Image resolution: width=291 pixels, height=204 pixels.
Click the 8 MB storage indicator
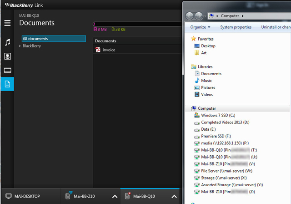[x=100, y=29]
